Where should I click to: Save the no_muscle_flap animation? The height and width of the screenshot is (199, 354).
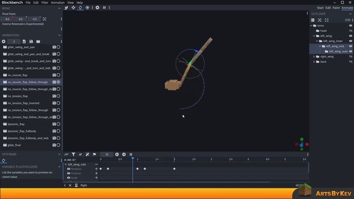click(54, 75)
